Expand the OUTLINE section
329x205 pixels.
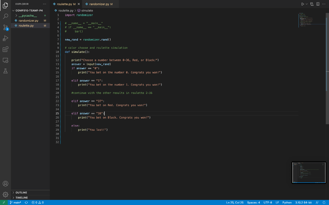(x=21, y=193)
